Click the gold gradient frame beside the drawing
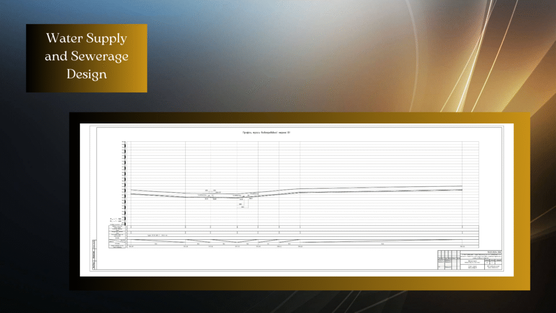556x313 pixels. click(520, 201)
